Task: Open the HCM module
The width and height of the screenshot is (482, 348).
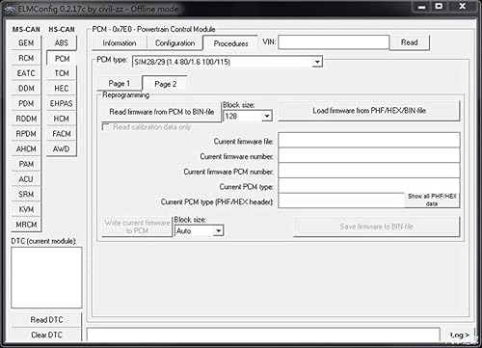Action: 62,119
